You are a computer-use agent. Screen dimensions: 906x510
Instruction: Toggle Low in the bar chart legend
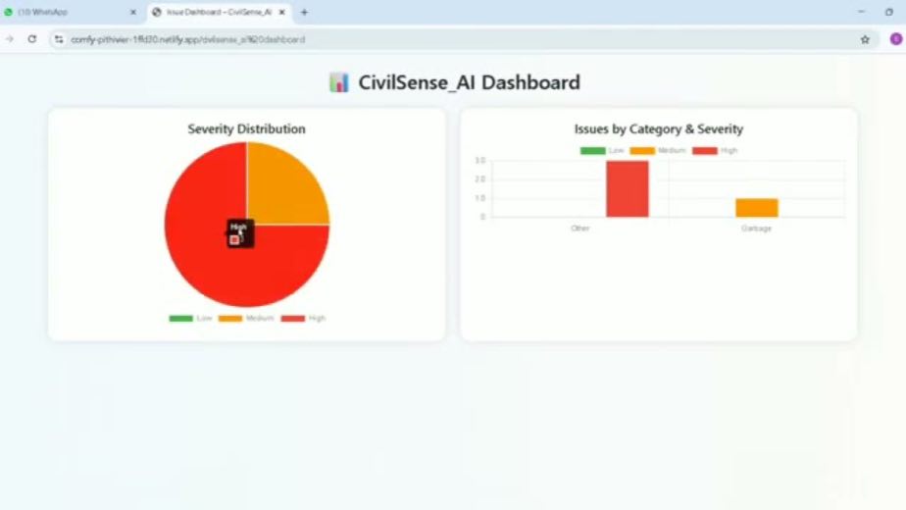(x=602, y=150)
